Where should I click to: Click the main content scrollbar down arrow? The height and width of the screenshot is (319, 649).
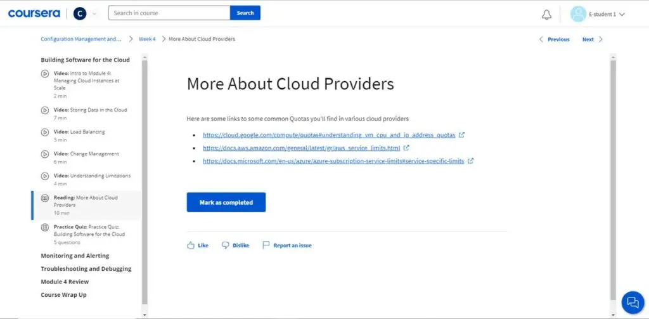(614, 315)
